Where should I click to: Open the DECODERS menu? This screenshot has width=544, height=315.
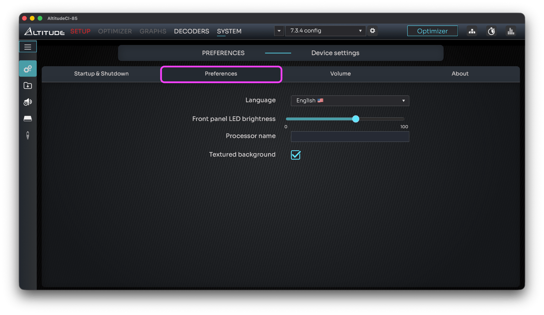192,31
